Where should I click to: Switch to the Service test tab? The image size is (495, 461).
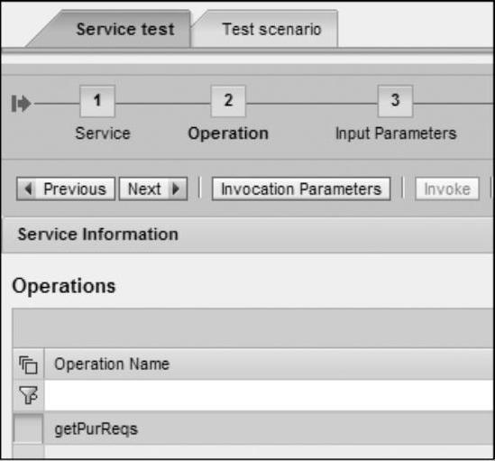point(125,30)
